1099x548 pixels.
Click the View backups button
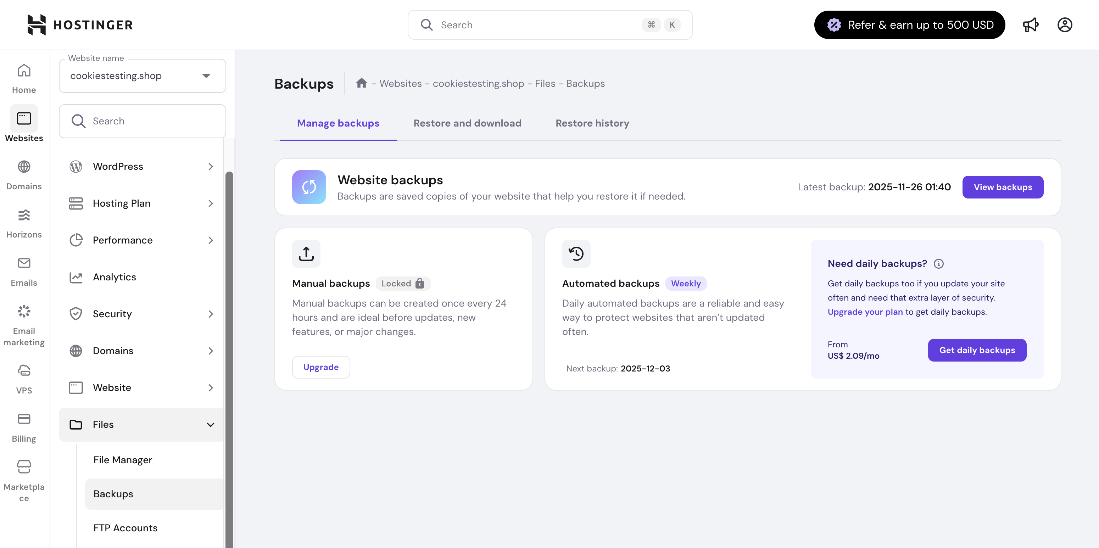pos(1003,187)
